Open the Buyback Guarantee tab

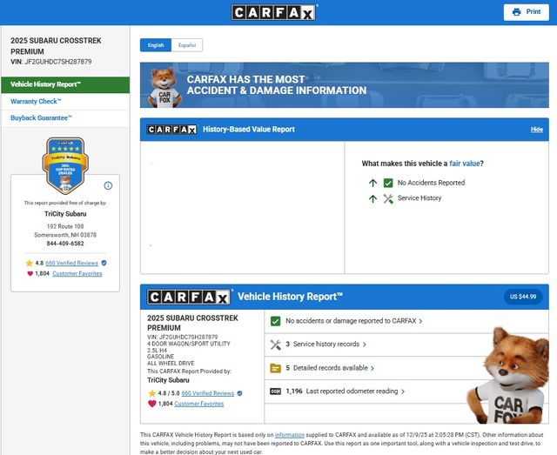(42, 117)
